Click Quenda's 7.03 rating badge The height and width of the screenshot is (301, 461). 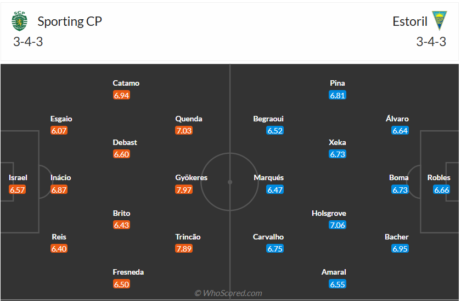(x=184, y=131)
